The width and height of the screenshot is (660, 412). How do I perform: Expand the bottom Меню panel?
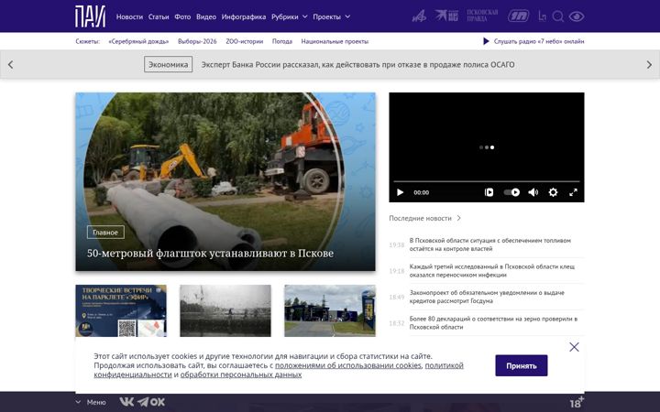(91, 402)
